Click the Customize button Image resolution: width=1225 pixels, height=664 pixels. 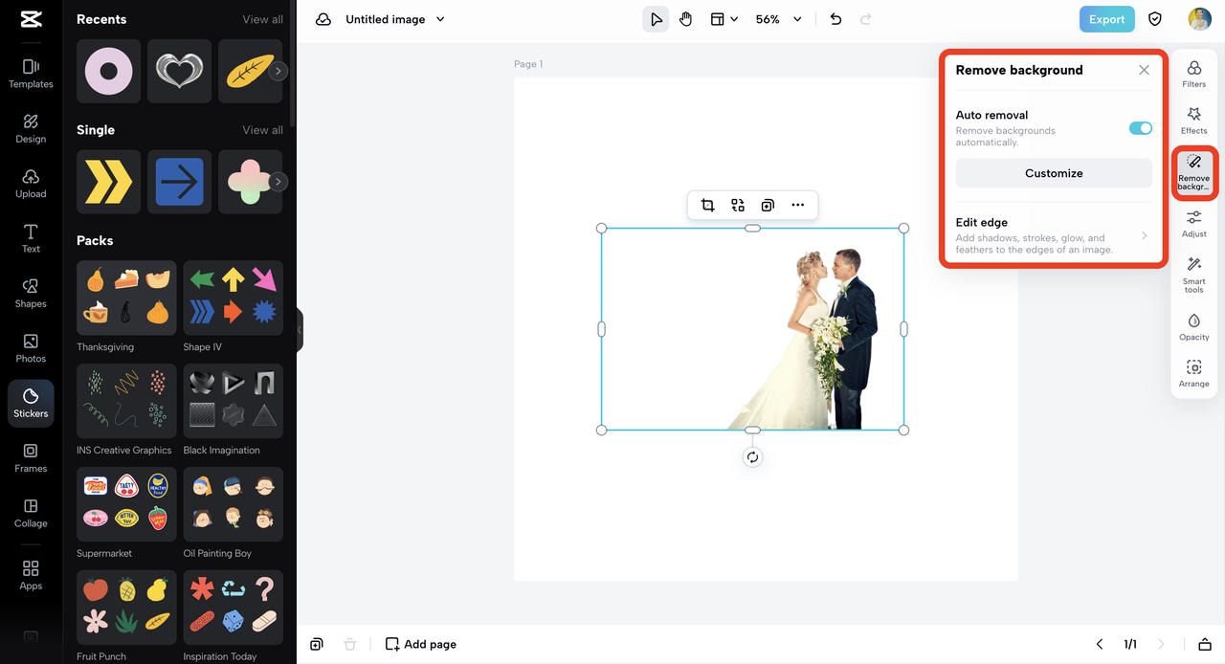(1054, 173)
